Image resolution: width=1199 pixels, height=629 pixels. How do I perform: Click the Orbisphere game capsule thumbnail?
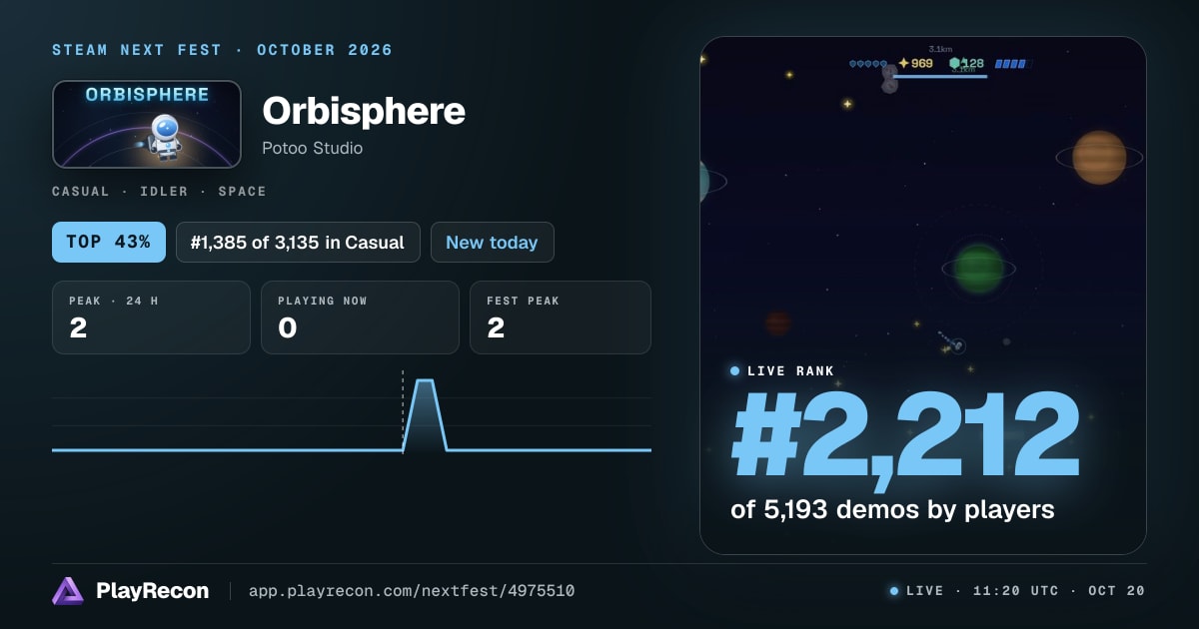pos(147,125)
